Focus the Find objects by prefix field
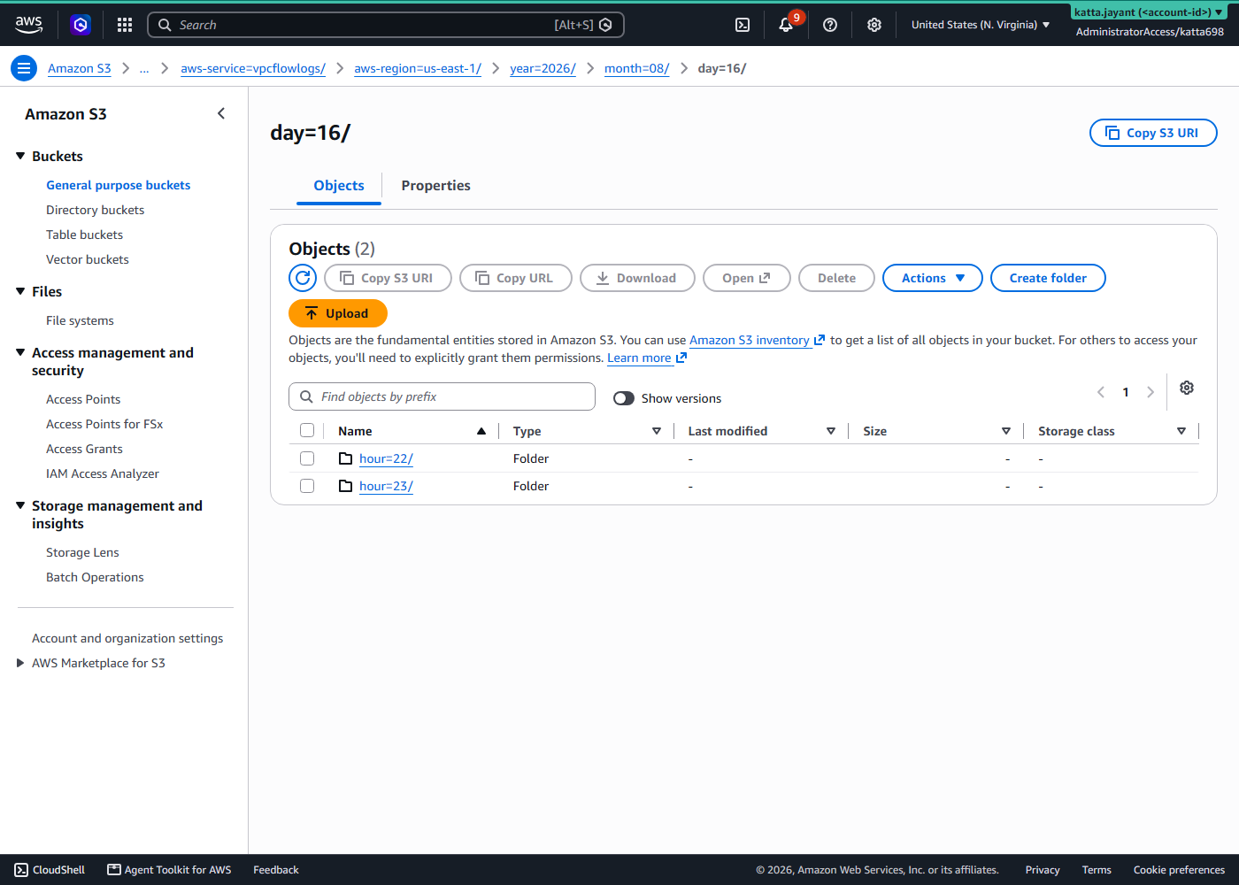This screenshot has width=1239, height=885. pos(442,396)
